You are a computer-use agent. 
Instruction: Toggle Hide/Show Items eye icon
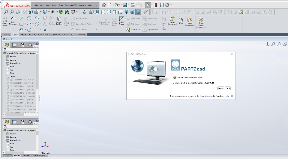pyautogui.click(x=53, y=12)
